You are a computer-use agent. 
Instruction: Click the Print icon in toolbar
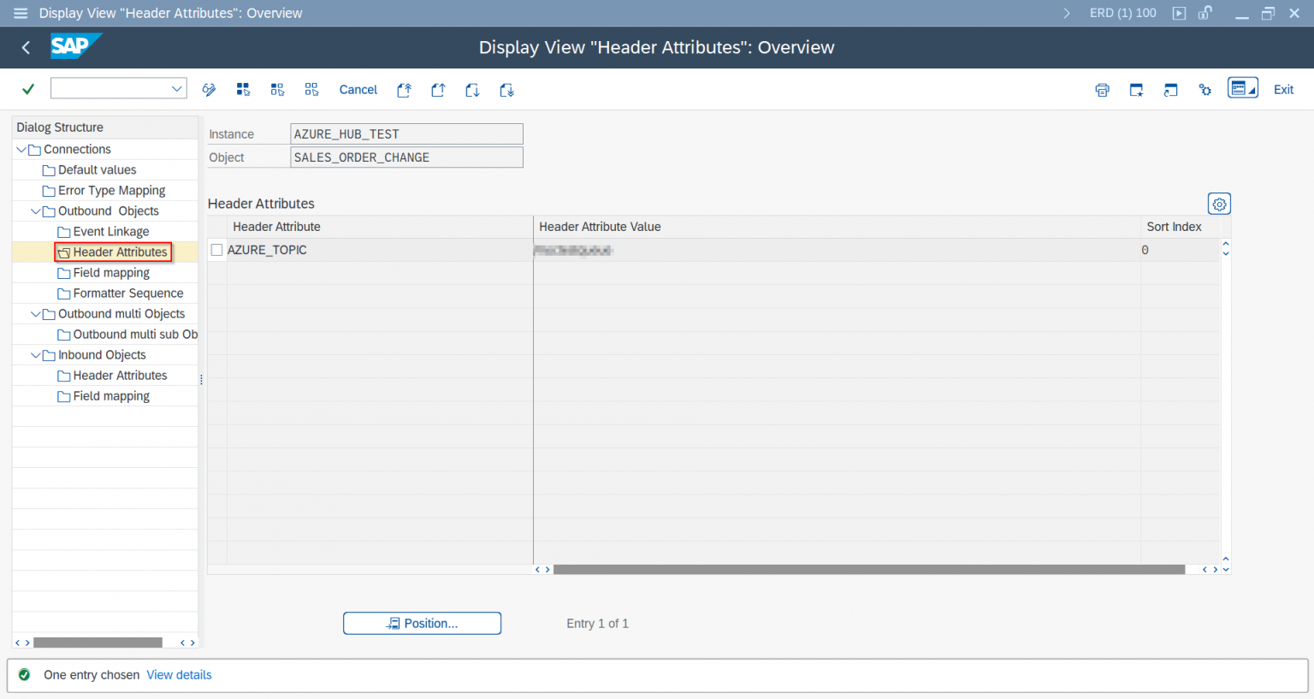[1102, 90]
